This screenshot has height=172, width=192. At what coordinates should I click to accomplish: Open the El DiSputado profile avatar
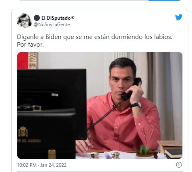pyautogui.click(x=24, y=20)
